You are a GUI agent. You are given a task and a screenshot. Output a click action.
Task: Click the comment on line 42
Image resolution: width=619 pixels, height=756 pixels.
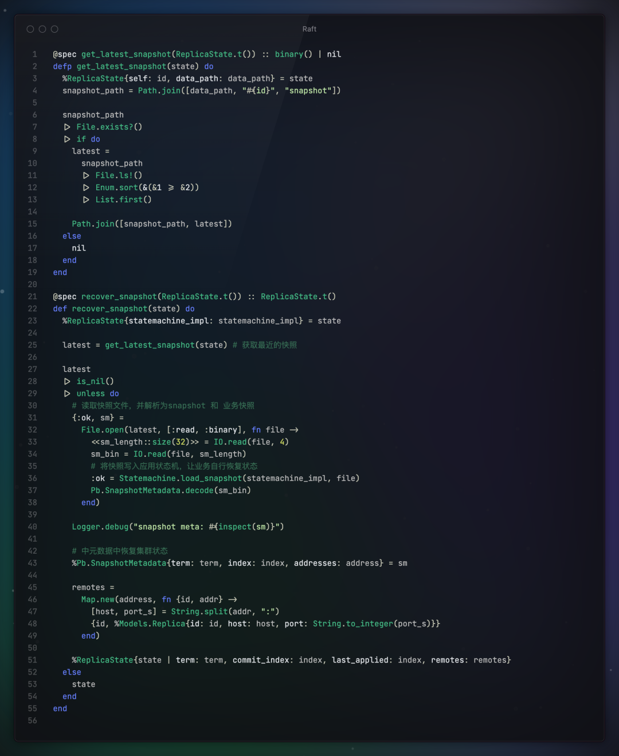(x=120, y=551)
